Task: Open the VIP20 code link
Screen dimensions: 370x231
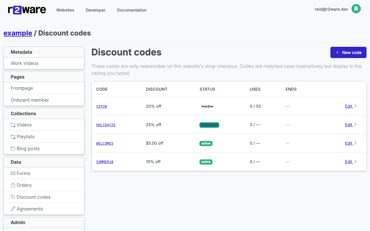Action: point(101,107)
